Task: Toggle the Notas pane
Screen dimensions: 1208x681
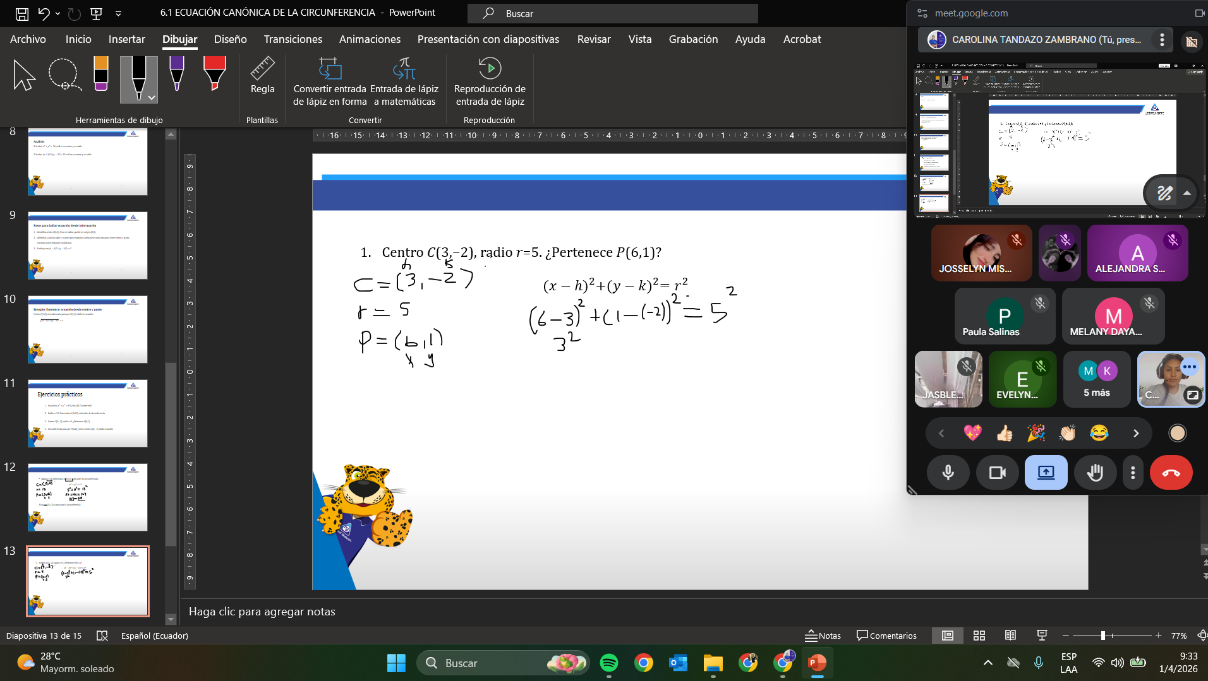Action: (x=823, y=636)
